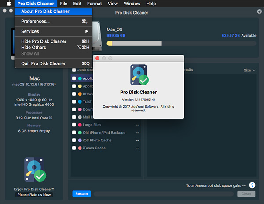Enable the Trash checkbox
Screen dimensions: 264x204
pyautogui.click(x=74, y=102)
